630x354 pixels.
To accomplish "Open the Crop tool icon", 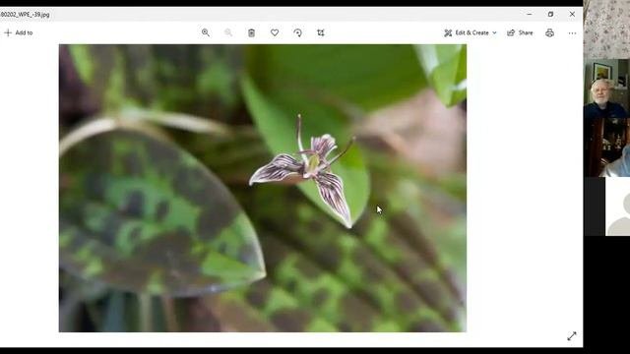I will click(x=321, y=32).
